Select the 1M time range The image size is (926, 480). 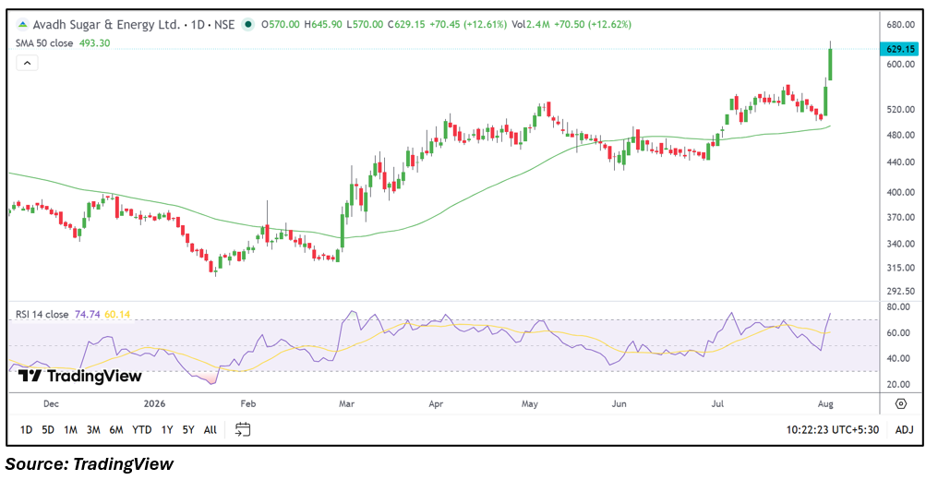(70, 430)
